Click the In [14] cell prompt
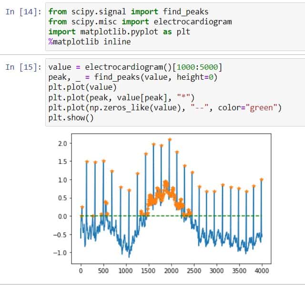This screenshot has width=305, height=285. click(23, 12)
